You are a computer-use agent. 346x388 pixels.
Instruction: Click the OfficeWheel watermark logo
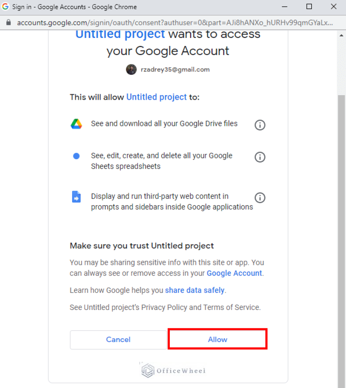[173, 370]
